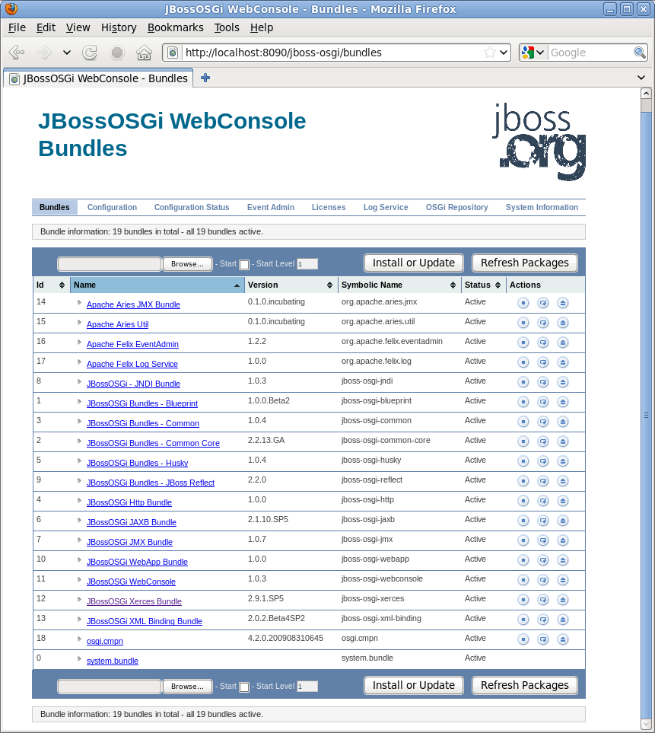This screenshot has height=733, width=655.
Task: Click the scrollbar up arrow
Action: (x=646, y=94)
